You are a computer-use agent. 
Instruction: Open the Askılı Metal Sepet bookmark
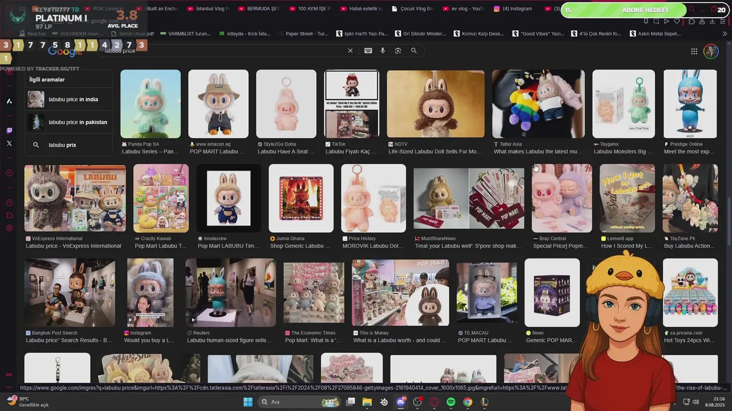(655, 34)
